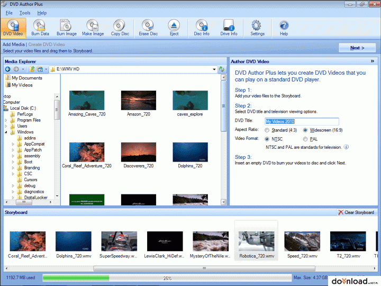This screenshot has height=286, width=381.
Task: Go up one folder level
Action: tap(32, 69)
